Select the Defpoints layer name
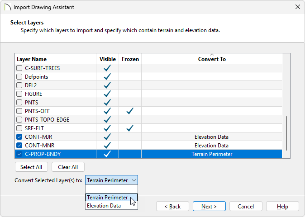 click(36, 77)
